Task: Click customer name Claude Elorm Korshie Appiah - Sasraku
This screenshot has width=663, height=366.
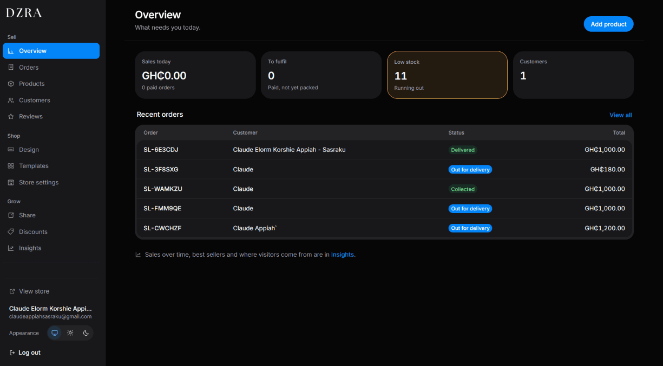Action: tap(289, 150)
